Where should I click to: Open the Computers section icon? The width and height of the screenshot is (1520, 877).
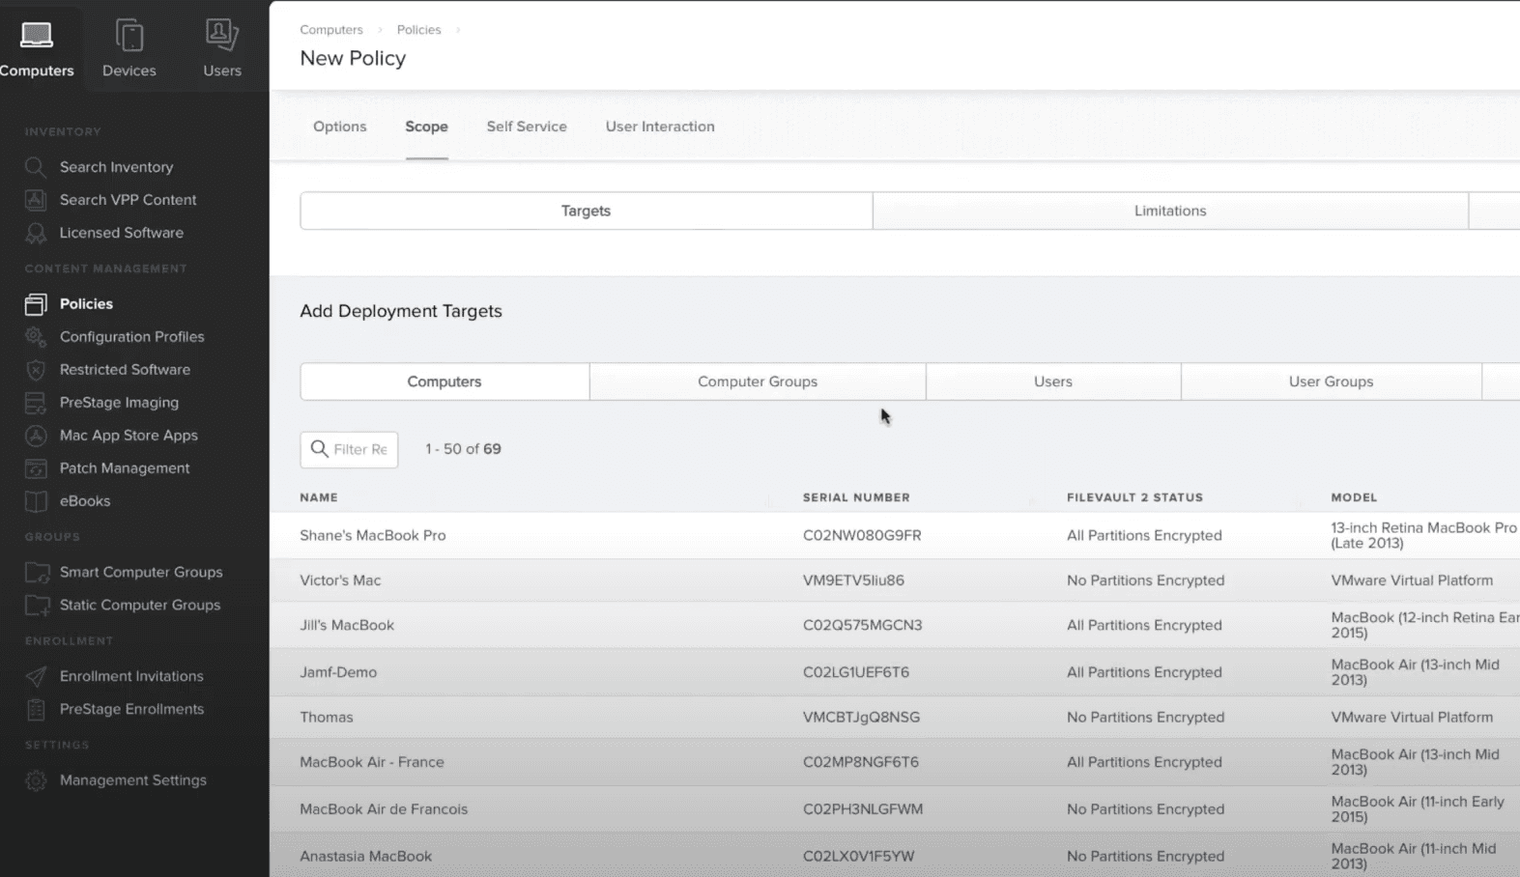point(37,35)
